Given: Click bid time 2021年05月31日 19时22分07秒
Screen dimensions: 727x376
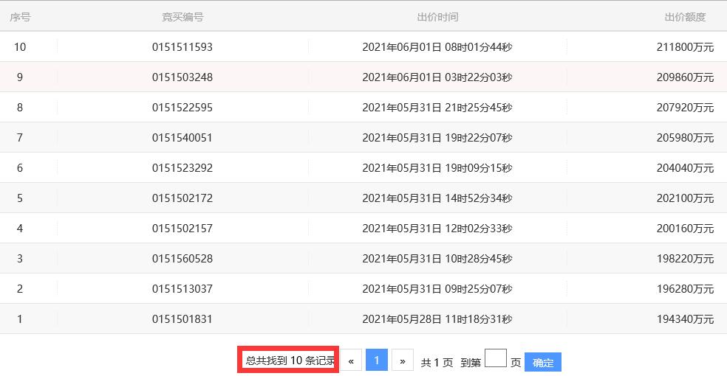Looking at the screenshot, I should (437, 137).
